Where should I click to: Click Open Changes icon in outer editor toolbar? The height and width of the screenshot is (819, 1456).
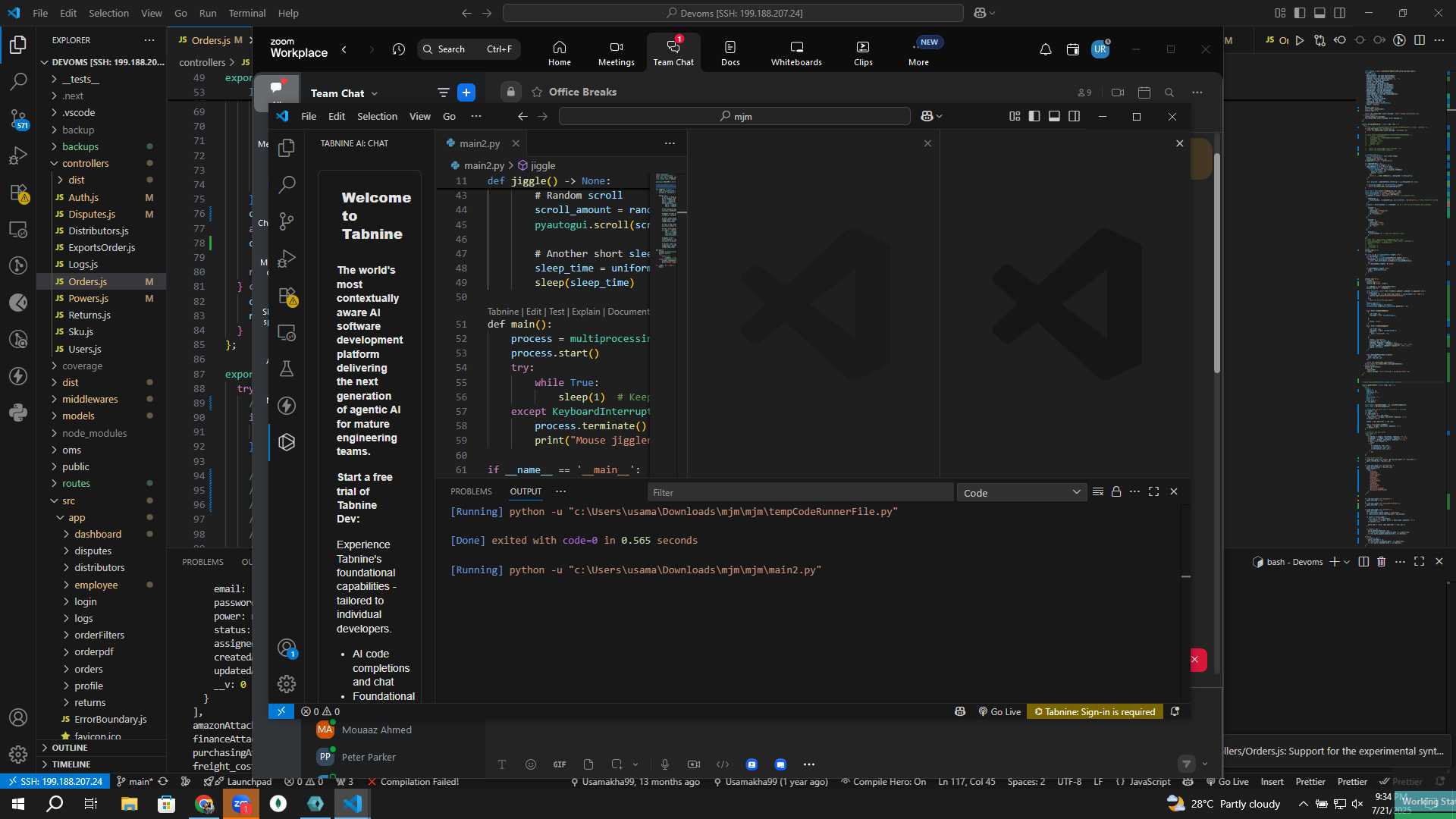tap(1320, 40)
